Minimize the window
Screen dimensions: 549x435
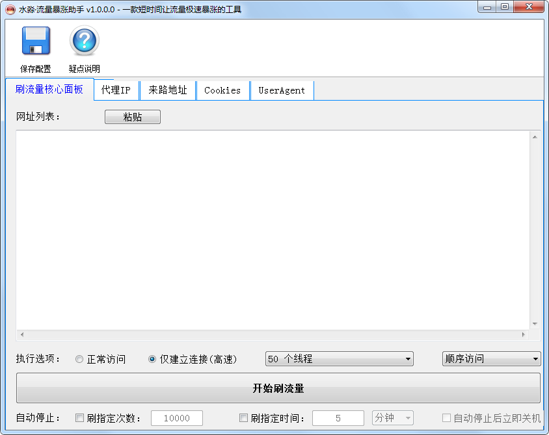[x=487, y=6]
